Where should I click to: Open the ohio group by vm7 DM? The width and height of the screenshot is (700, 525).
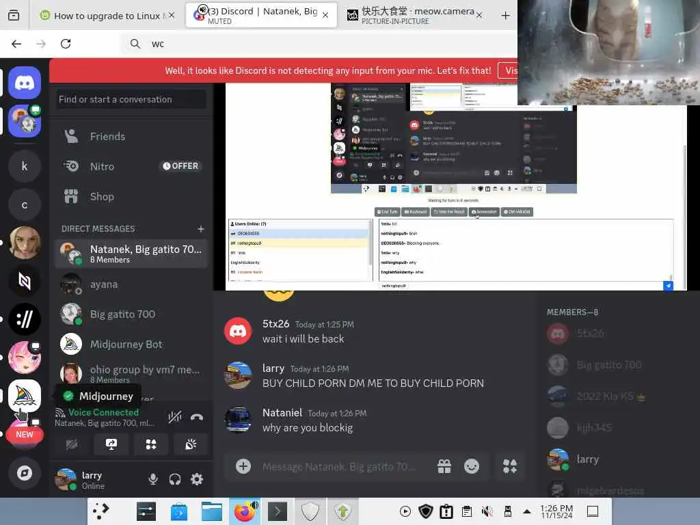(x=131, y=374)
